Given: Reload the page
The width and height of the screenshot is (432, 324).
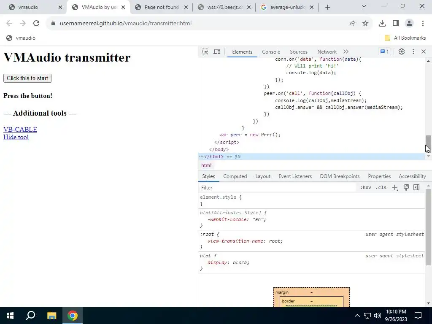Looking at the screenshot, I should (x=36, y=24).
